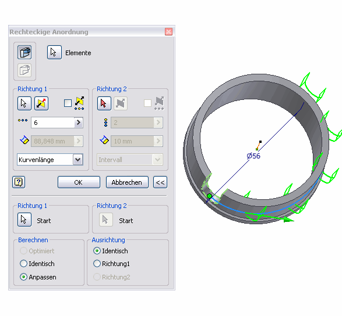Image resolution: width=342 pixels, height=316 pixels.
Task: Enable Richtung 1 midplane checkbox
Action: (68, 103)
